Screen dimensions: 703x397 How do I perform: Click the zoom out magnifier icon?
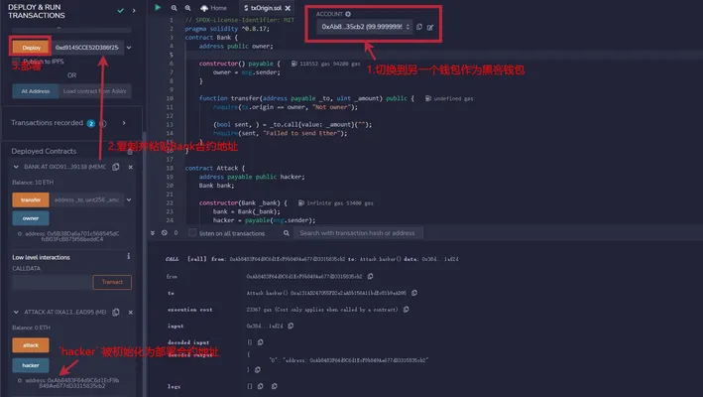(x=174, y=8)
